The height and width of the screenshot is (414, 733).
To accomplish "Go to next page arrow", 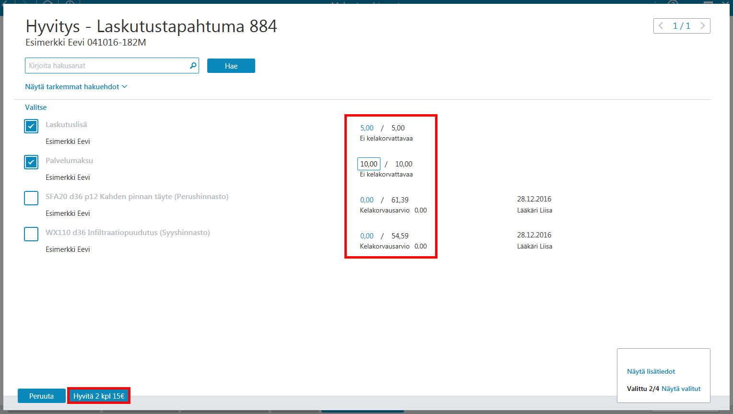I will [703, 26].
